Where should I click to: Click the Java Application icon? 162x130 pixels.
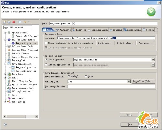point(9,64)
